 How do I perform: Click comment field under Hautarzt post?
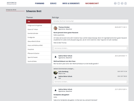pyautogui.click(x=90, y=48)
